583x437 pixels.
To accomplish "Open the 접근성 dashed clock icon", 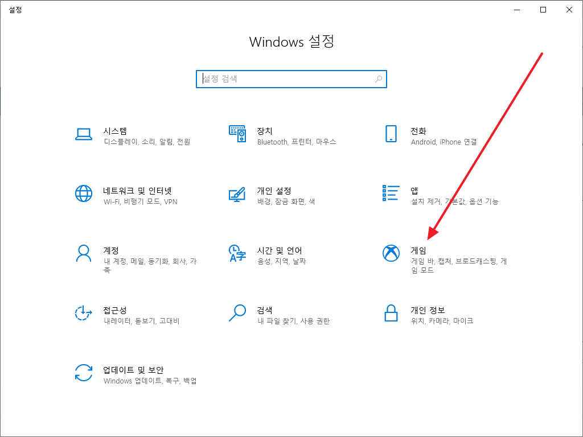I will click(x=84, y=313).
